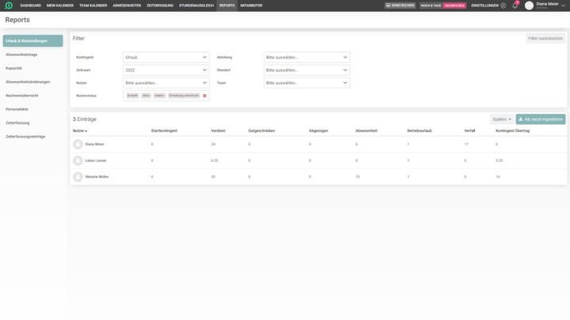The width and height of the screenshot is (570, 320).
Task: Click Melanie Müller's avatar in table
Action: click(x=78, y=177)
